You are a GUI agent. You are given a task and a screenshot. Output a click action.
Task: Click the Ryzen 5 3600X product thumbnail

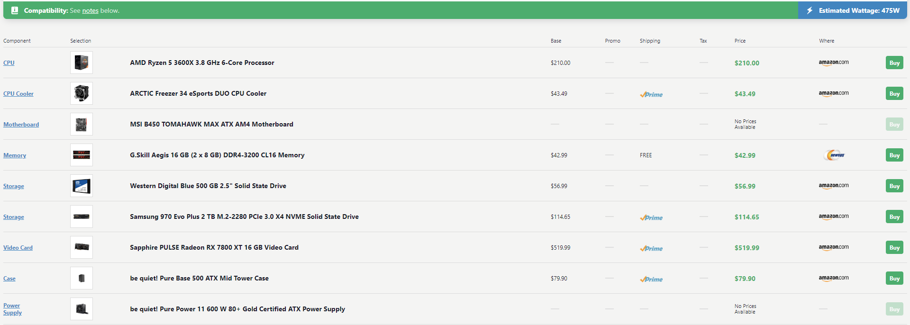click(x=82, y=63)
